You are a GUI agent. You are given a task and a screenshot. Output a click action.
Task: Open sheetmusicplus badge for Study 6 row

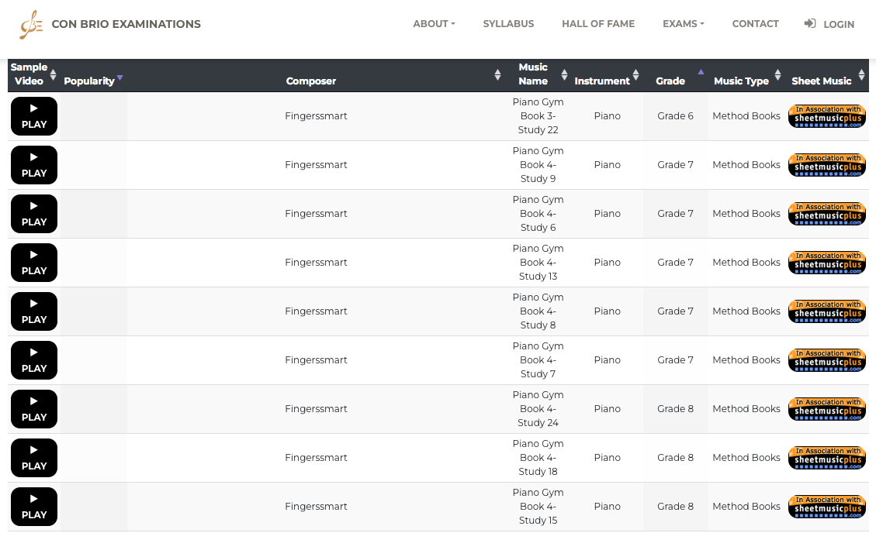click(826, 214)
